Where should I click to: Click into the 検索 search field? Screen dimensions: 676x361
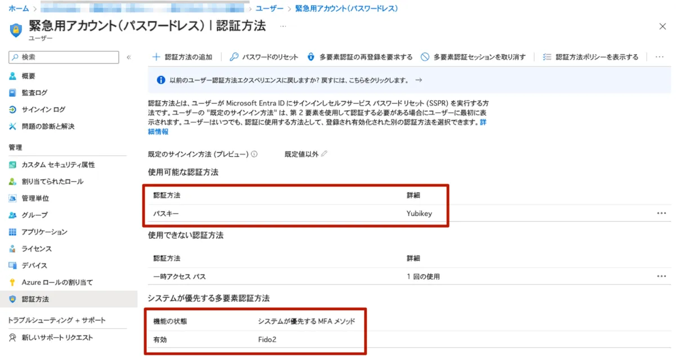coord(64,57)
